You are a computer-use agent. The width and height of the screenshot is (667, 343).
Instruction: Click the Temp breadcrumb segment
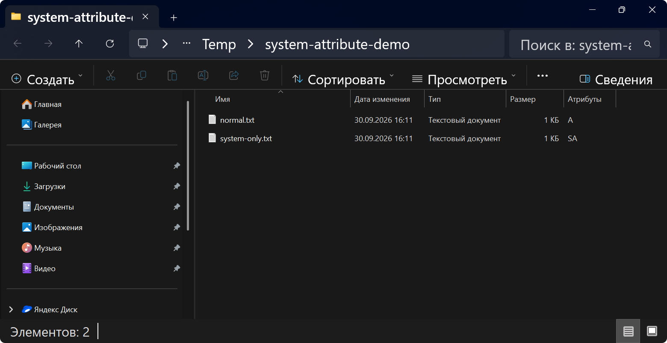tap(219, 44)
